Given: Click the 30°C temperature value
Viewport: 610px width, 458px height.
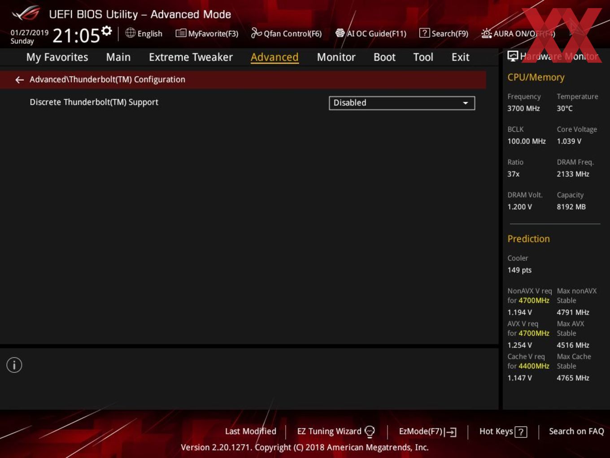Looking at the screenshot, I should 565,108.
